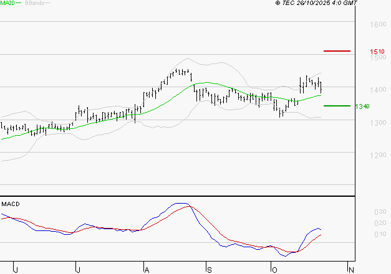
Task: Click the 1500 price axis label
Action: tap(377, 58)
